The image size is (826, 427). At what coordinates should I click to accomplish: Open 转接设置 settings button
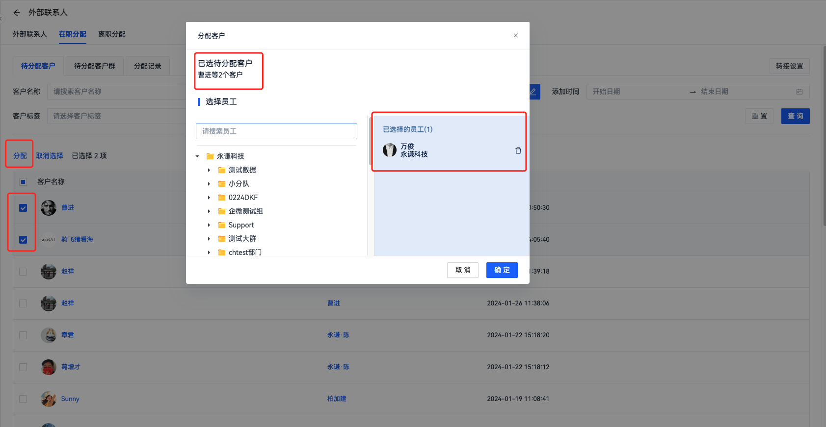[790, 66]
